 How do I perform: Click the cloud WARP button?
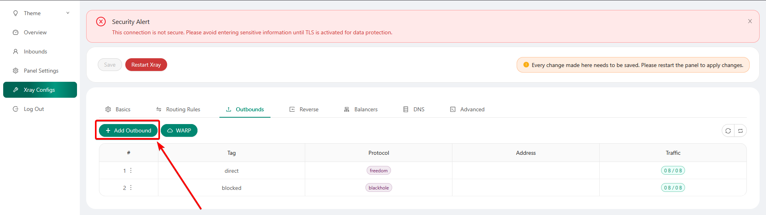(x=179, y=130)
